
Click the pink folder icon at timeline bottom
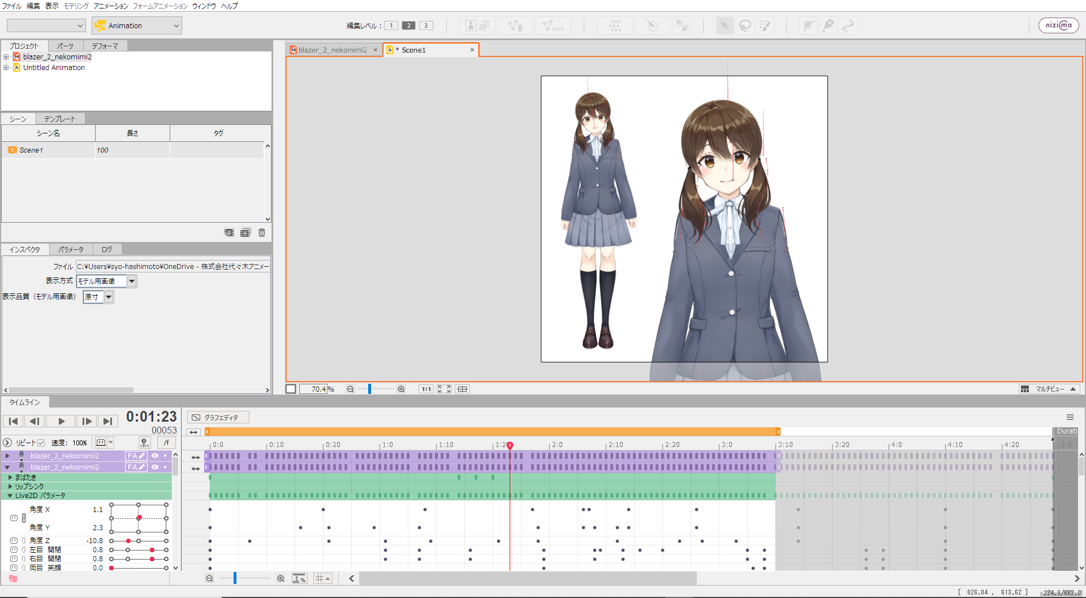[x=13, y=579]
